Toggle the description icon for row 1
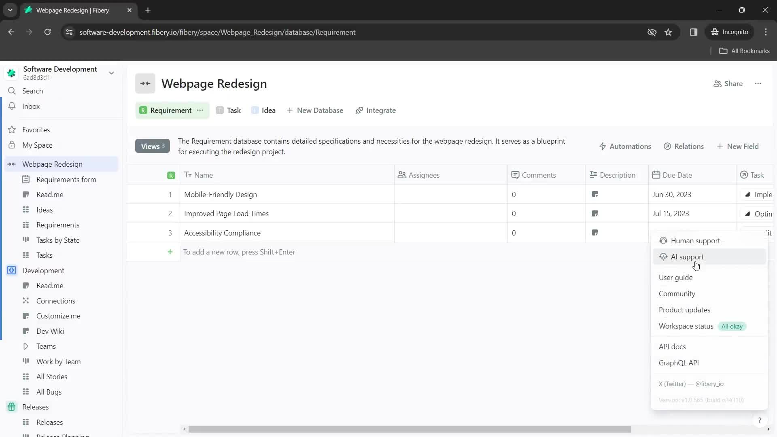The image size is (777, 437). coord(597,195)
